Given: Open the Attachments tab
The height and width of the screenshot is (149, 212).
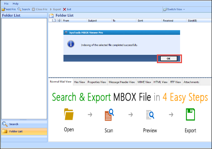Looking at the screenshot, I should tap(191, 82).
